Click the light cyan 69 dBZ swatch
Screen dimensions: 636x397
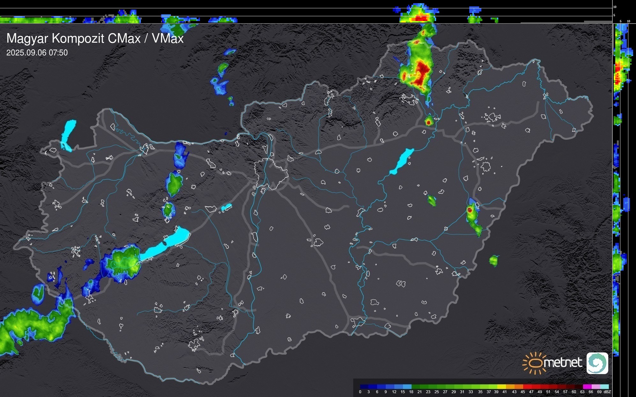[x=604, y=387]
